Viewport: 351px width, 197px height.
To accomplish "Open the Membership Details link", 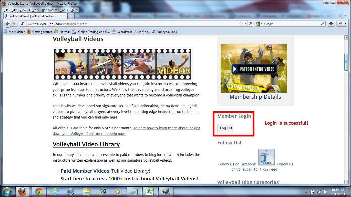I will (255, 97).
